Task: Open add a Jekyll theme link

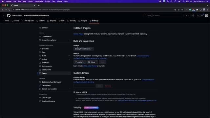Action: 90,66
